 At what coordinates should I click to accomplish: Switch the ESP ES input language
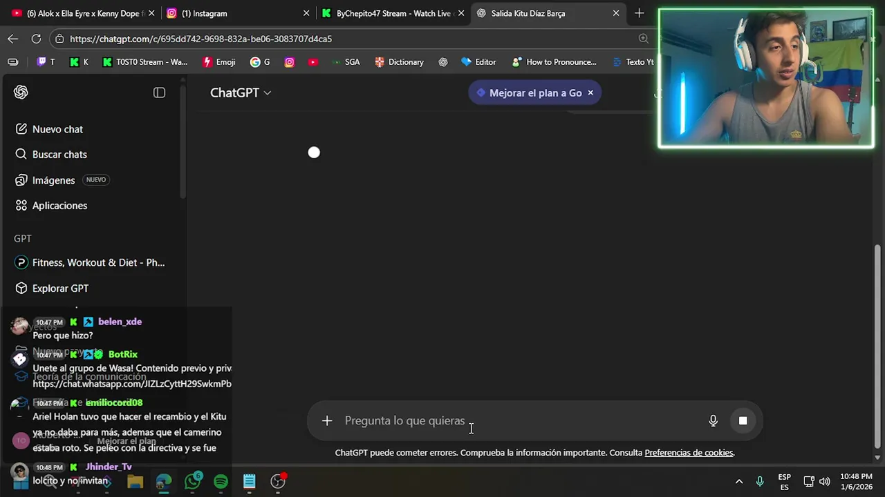click(785, 482)
